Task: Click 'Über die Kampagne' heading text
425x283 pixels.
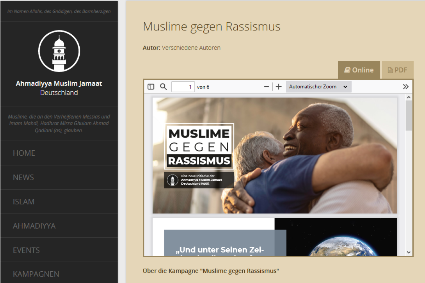Action: click(x=211, y=271)
